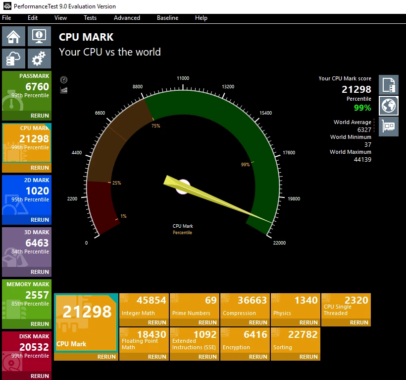Viewport: 406px width, 380px height.
Task: Open the Help menu
Action: coord(201,18)
